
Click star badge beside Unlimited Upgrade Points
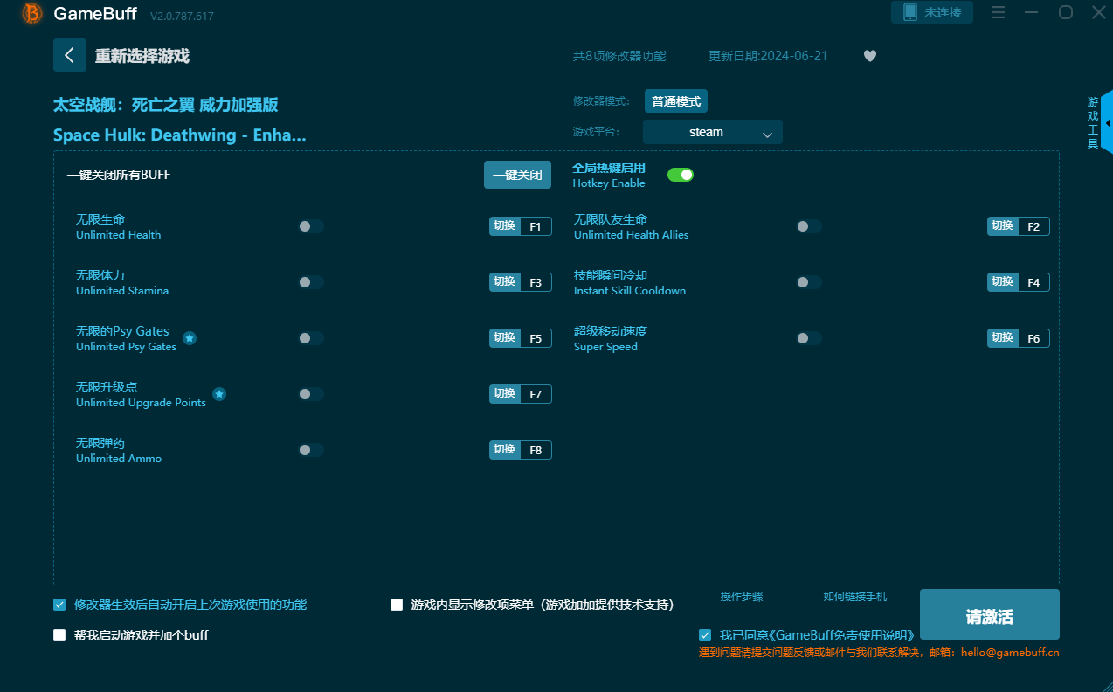[219, 394]
